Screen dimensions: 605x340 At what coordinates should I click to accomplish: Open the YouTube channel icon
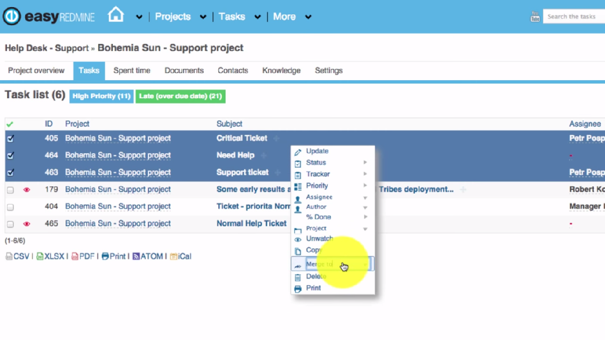pos(535,17)
